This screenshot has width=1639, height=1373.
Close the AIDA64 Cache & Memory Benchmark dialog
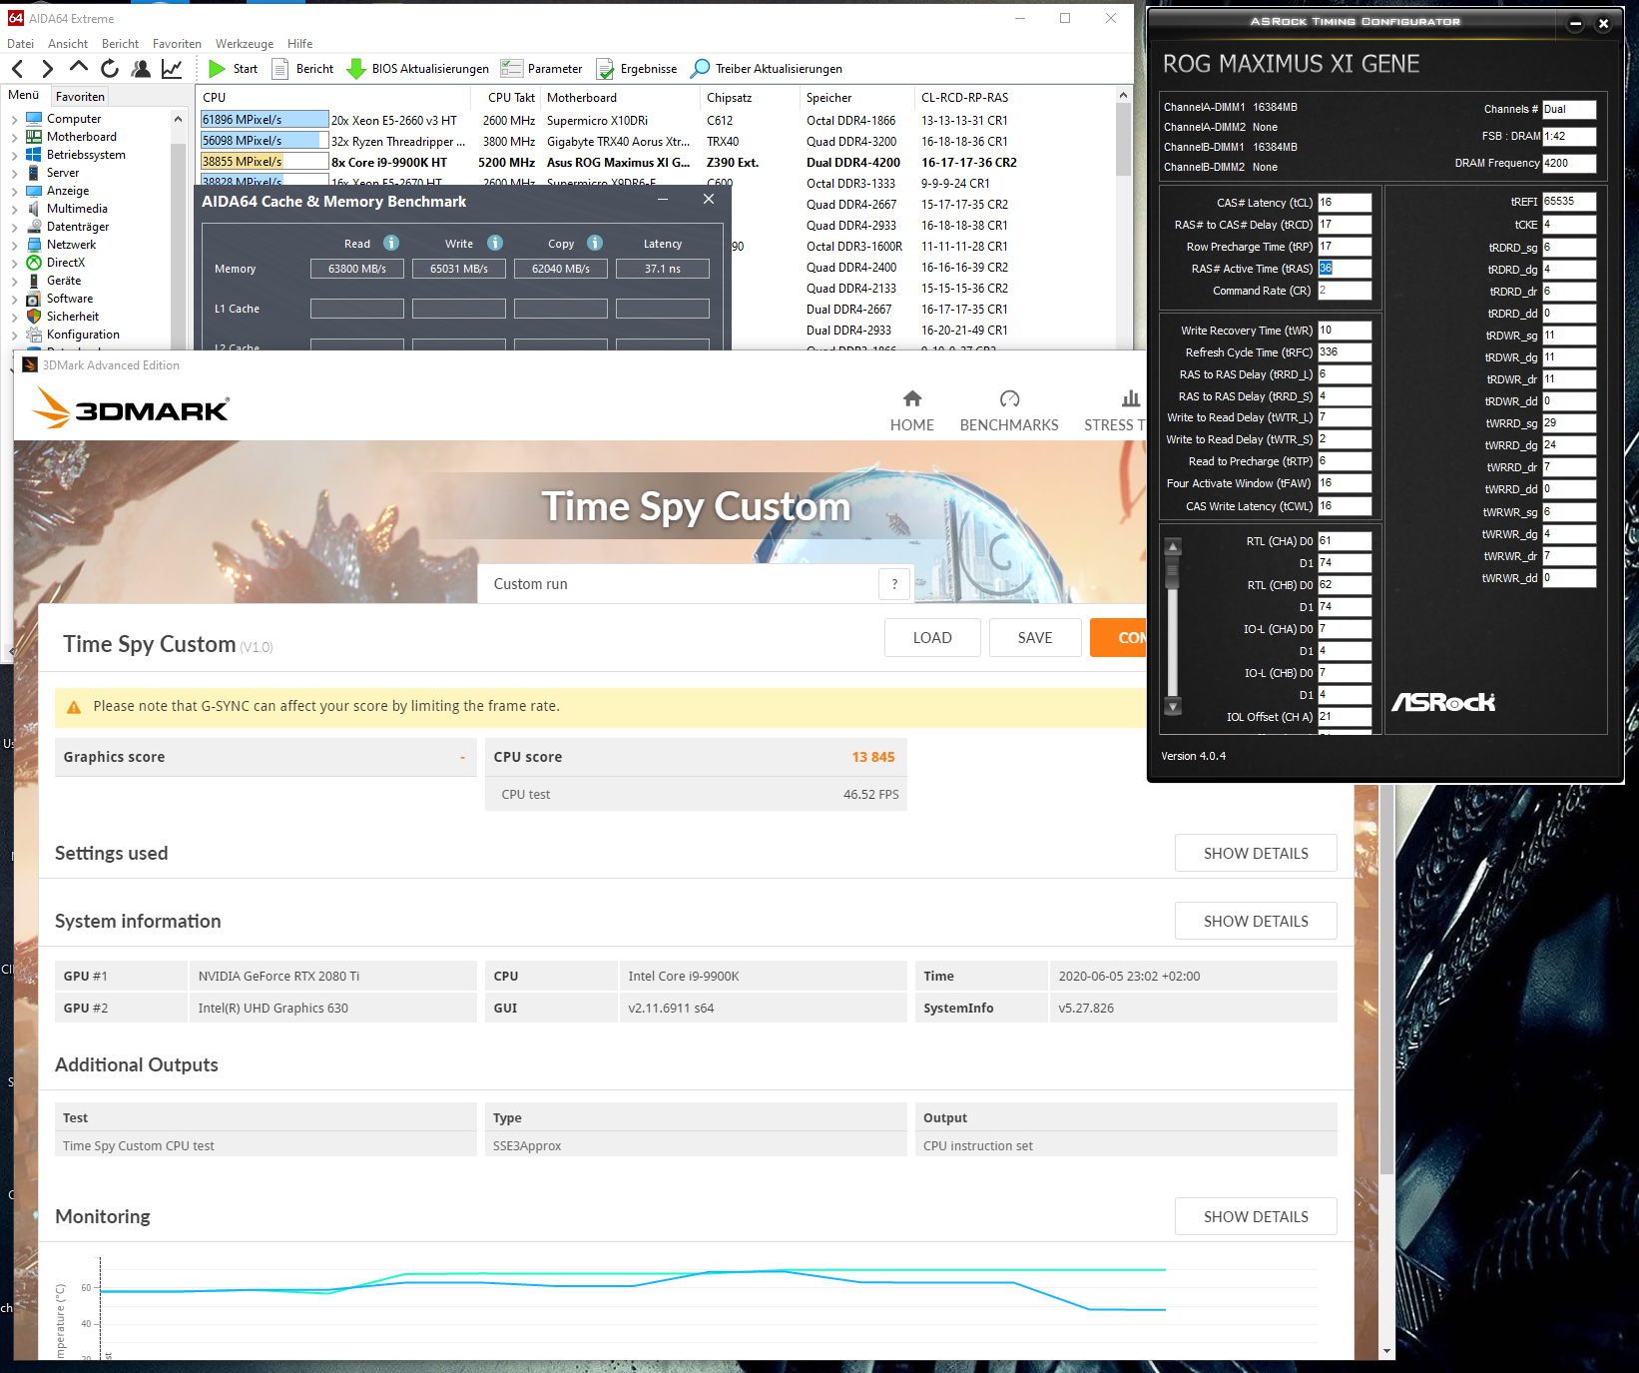tap(709, 200)
